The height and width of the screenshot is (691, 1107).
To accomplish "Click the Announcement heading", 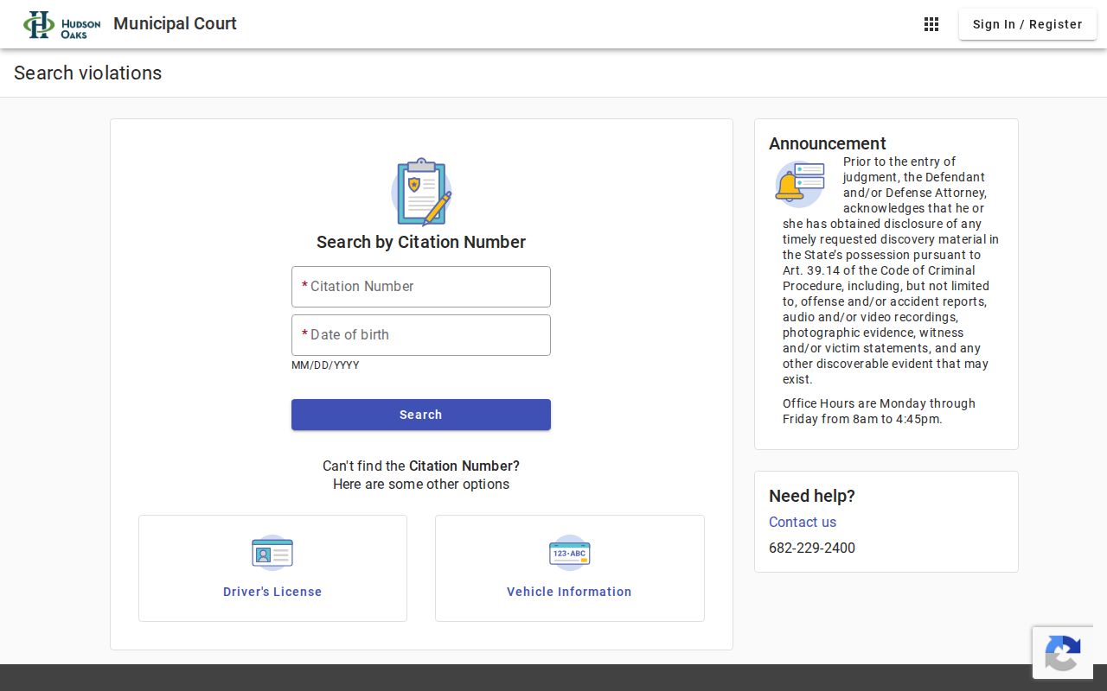I will pos(828,143).
